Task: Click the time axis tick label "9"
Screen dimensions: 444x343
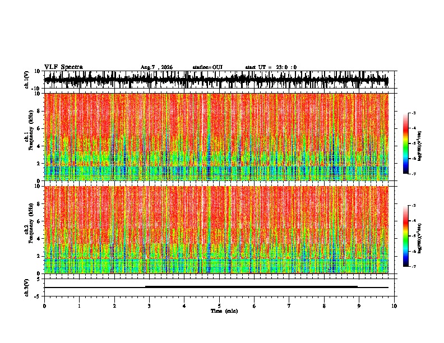Action: 359,306
